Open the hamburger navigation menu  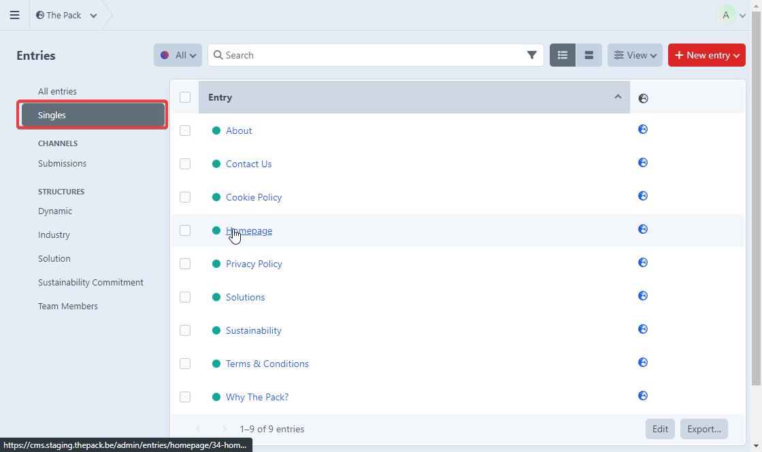14,15
